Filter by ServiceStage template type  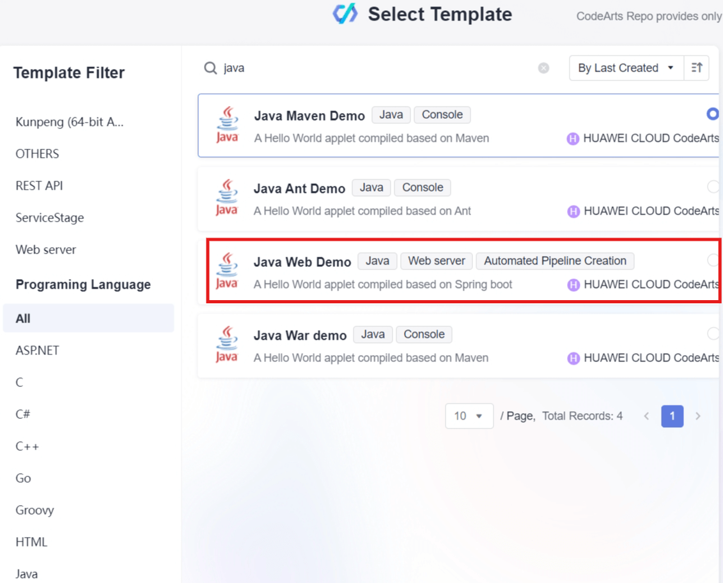(x=50, y=218)
